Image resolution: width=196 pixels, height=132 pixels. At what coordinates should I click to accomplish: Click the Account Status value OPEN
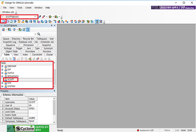pos(33,109)
